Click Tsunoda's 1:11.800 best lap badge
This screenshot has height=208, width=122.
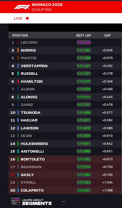tap(84, 112)
